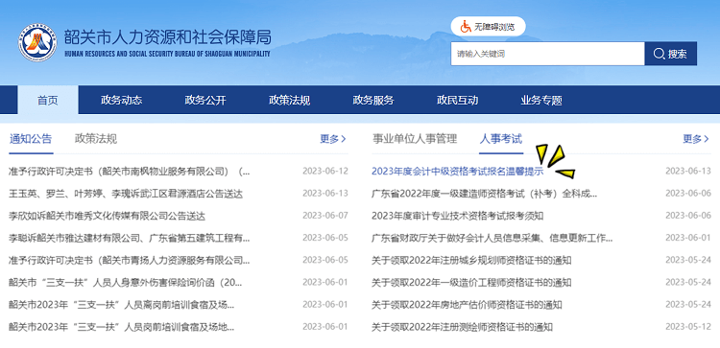Image resolution: width=720 pixels, height=348 pixels.
Task: Open 三支一扶人员人身意外伤害保险询价函
Action: pos(125,283)
